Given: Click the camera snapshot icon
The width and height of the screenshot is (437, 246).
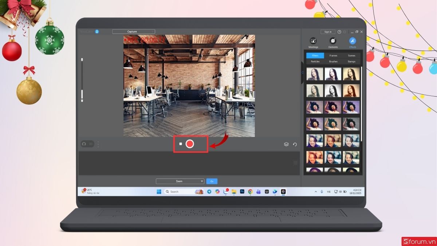Looking at the screenshot, I should [x=84, y=144].
